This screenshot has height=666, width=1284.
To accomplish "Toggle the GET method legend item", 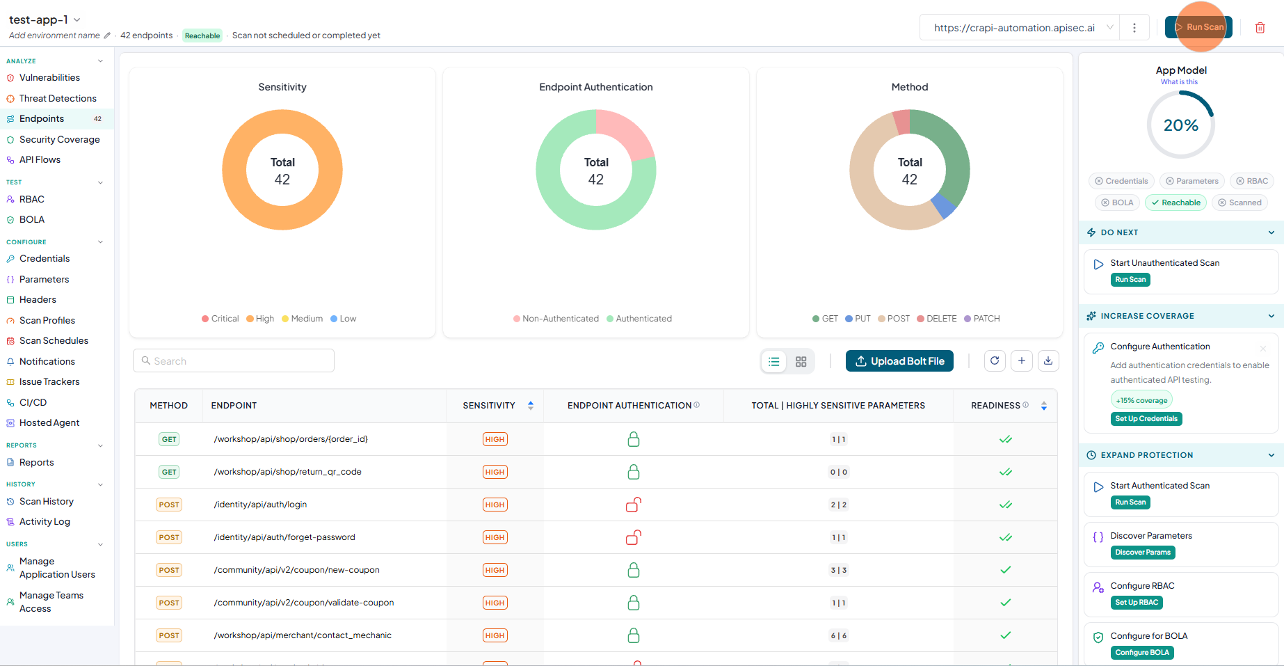I will 825,319.
